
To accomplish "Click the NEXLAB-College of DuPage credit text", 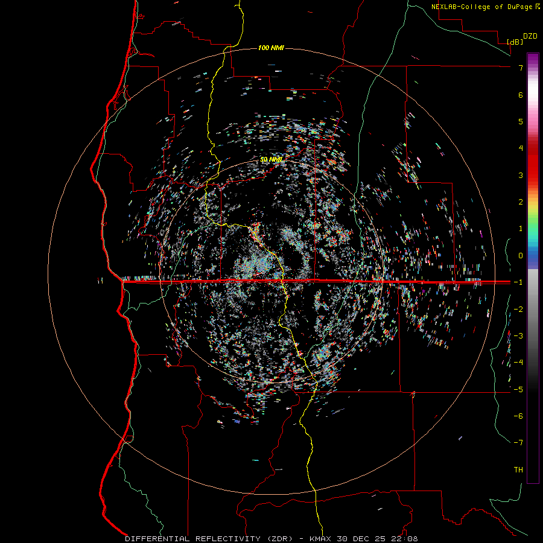I will [x=482, y=7].
